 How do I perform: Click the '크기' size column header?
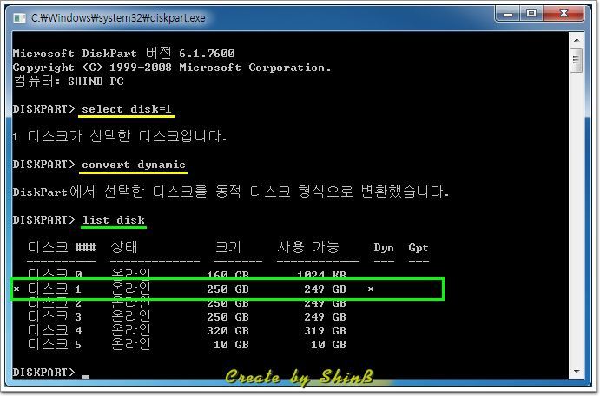228,247
